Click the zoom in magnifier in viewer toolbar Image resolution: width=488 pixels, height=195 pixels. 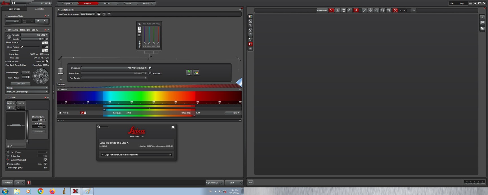tap(389, 10)
